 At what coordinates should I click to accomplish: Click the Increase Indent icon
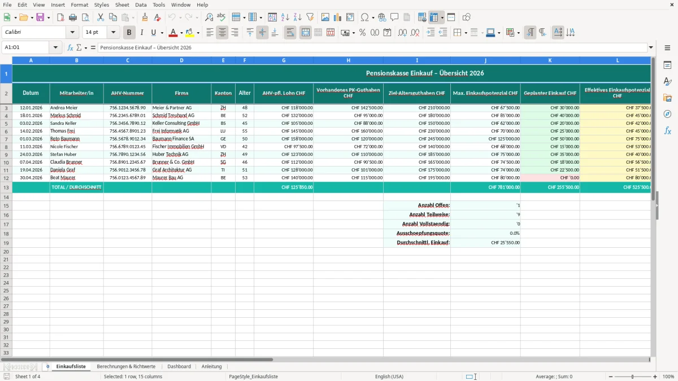click(431, 33)
